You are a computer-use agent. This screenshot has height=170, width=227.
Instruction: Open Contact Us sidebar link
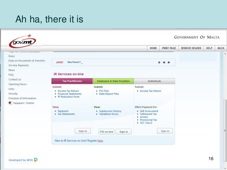click(x=15, y=79)
